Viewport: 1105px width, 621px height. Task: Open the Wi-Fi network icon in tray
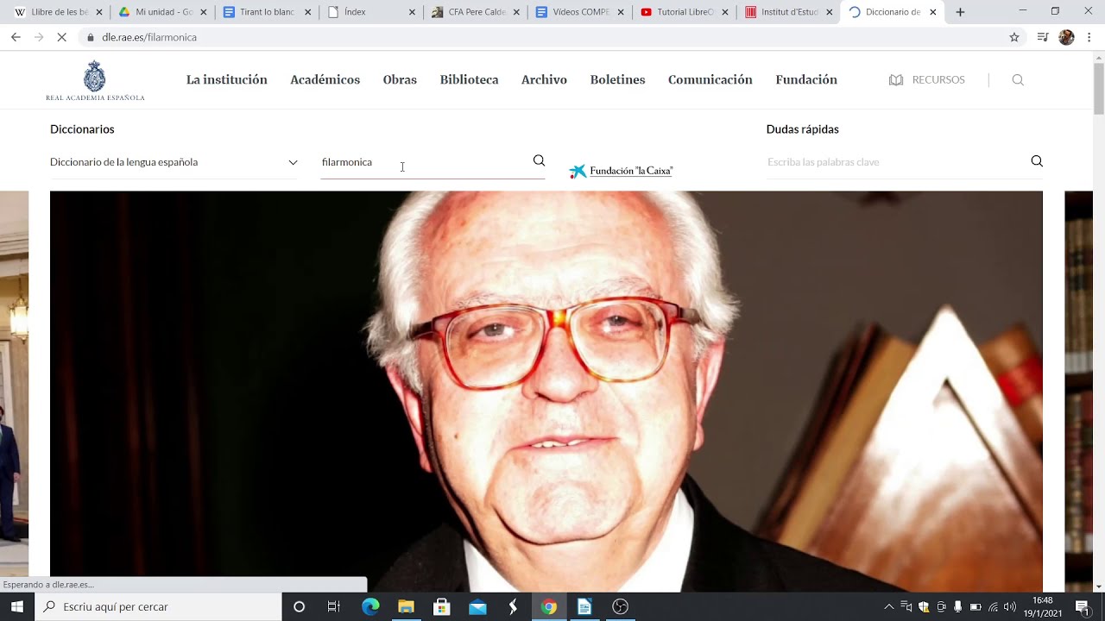point(993,606)
